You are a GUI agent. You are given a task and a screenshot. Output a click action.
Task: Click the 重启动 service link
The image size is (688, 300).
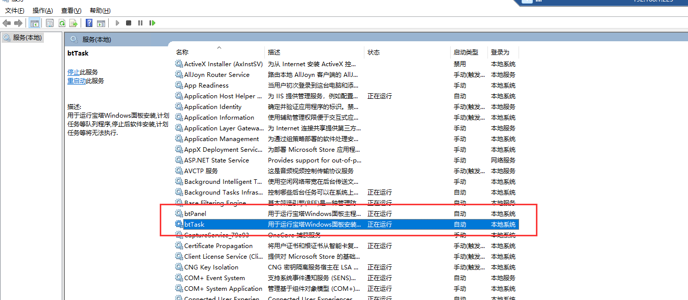(77, 81)
